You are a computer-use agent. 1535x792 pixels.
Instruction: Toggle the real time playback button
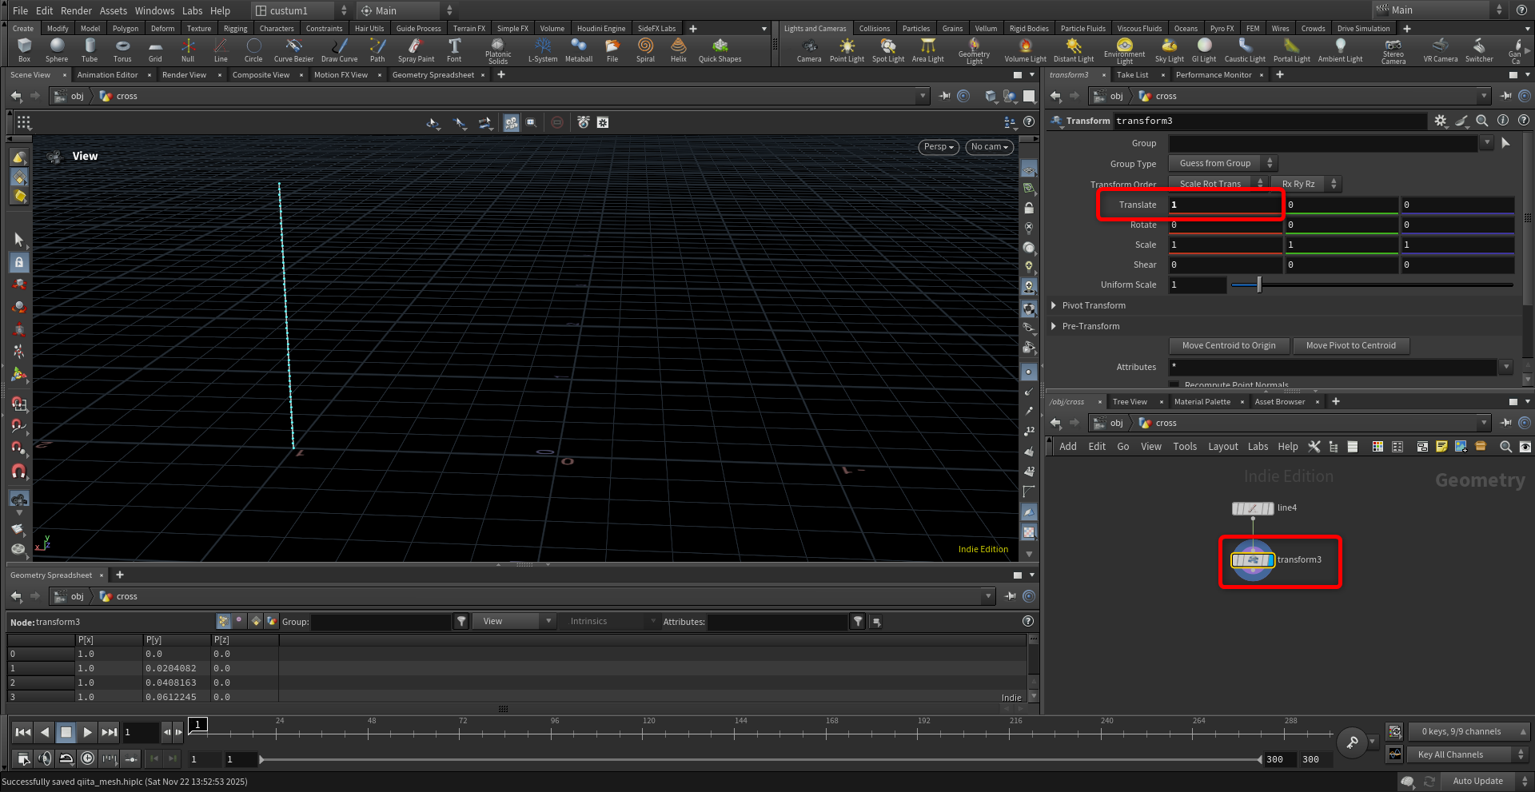point(87,758)
